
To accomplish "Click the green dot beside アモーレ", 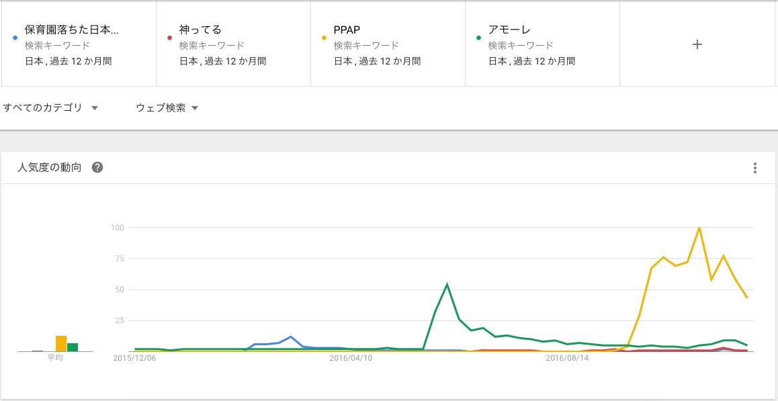I will pos(478,38).
